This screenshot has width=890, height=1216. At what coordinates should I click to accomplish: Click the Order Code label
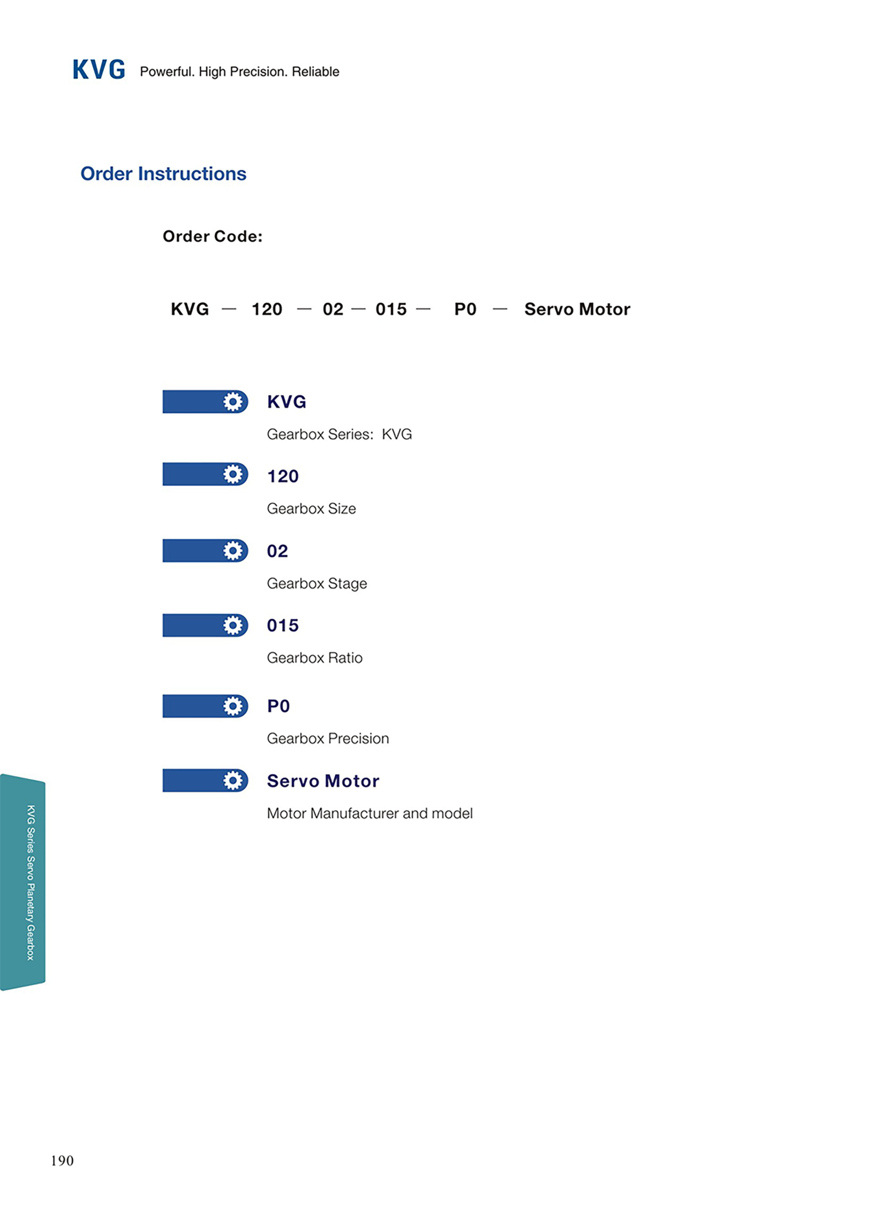212,237
